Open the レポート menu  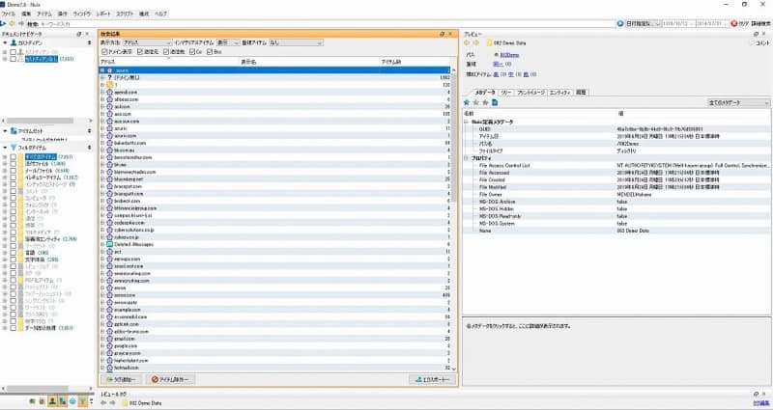click(x=103, y=14)
